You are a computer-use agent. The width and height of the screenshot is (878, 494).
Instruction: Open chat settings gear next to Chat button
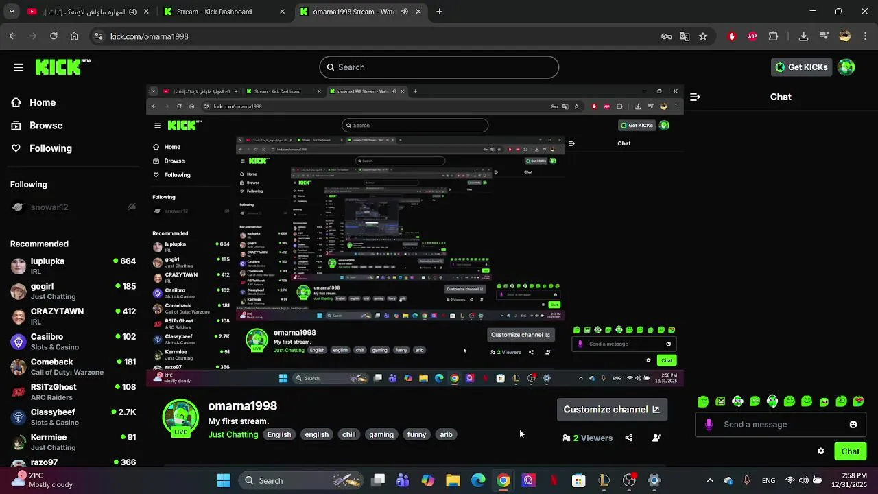(820, 451)
